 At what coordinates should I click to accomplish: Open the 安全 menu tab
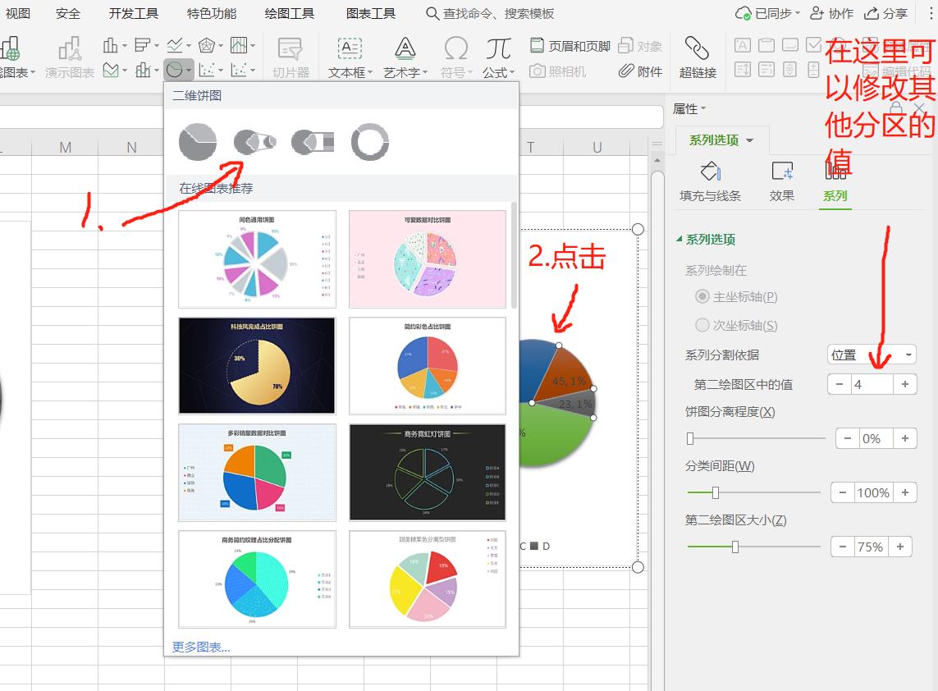coord(67,13)
